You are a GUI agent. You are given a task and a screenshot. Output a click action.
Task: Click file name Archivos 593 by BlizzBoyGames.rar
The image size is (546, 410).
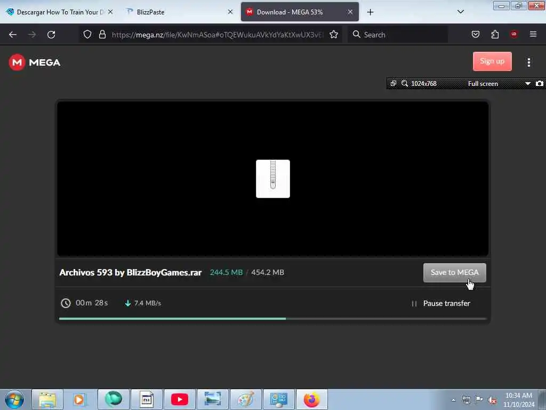click(131, 273)
